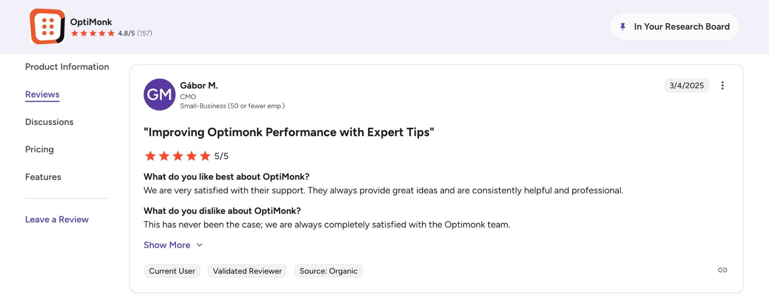Open the review date 3/4/2025 filter
This screenshot has height=299, width=769.
point(686,85)
